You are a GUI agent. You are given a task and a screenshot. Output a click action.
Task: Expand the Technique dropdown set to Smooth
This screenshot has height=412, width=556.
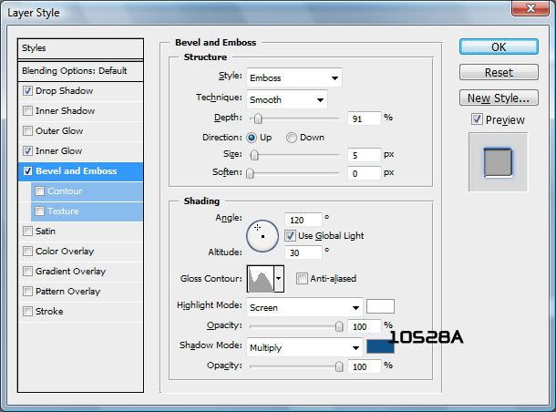point(286,98)
